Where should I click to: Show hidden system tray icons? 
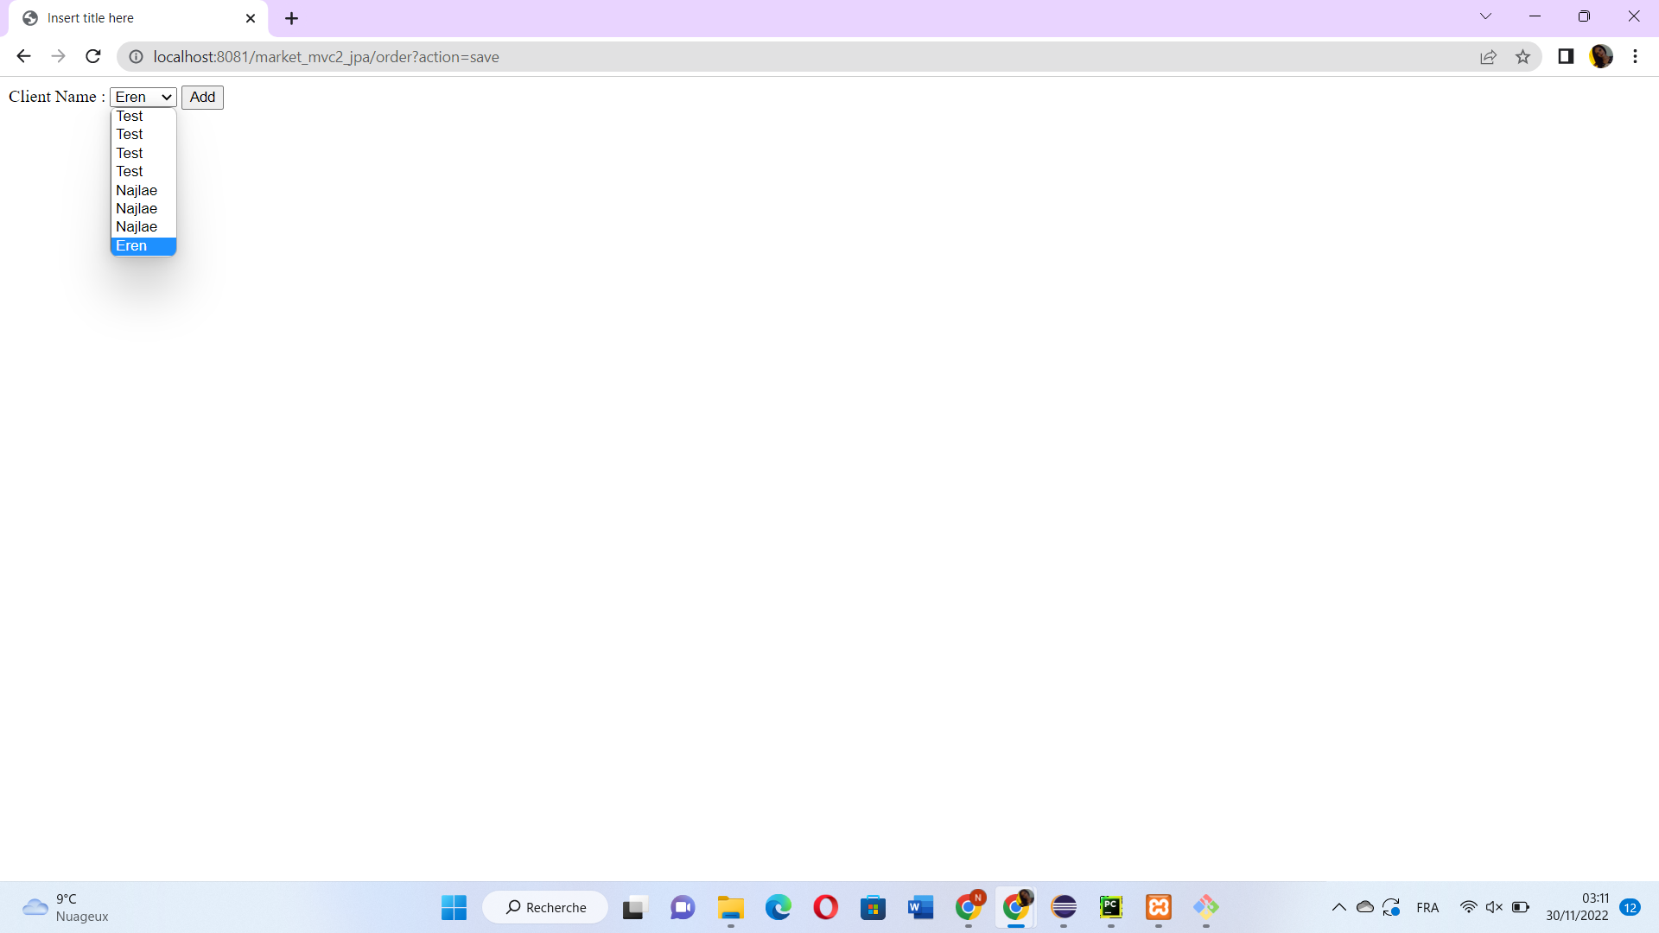point(1338,907)
